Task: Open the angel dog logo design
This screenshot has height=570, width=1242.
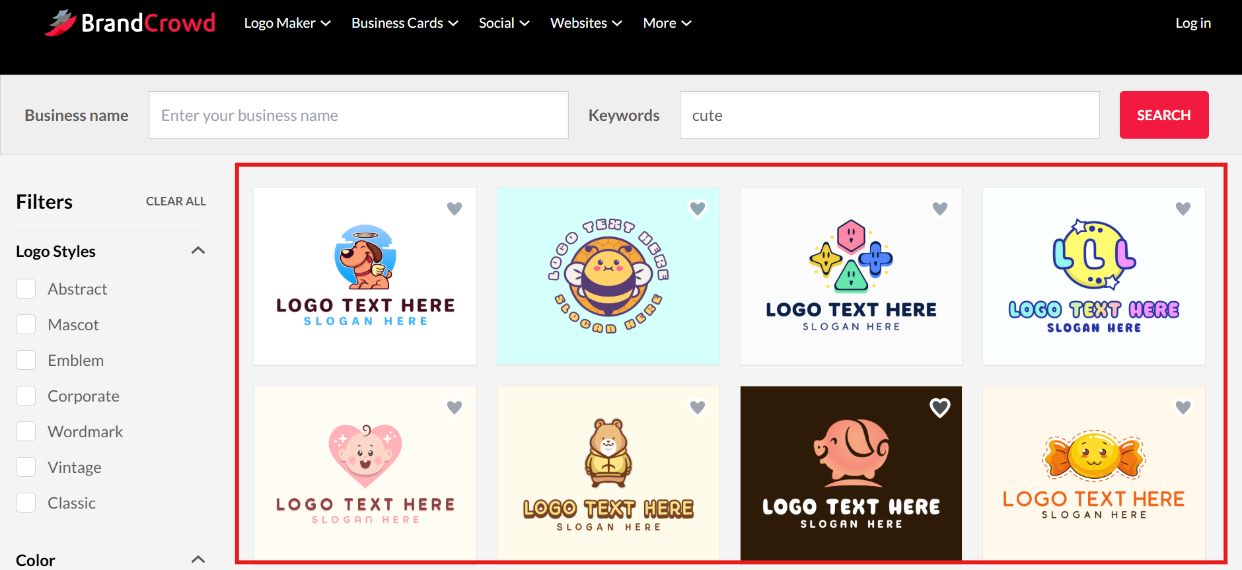Action: pos(365,276)
